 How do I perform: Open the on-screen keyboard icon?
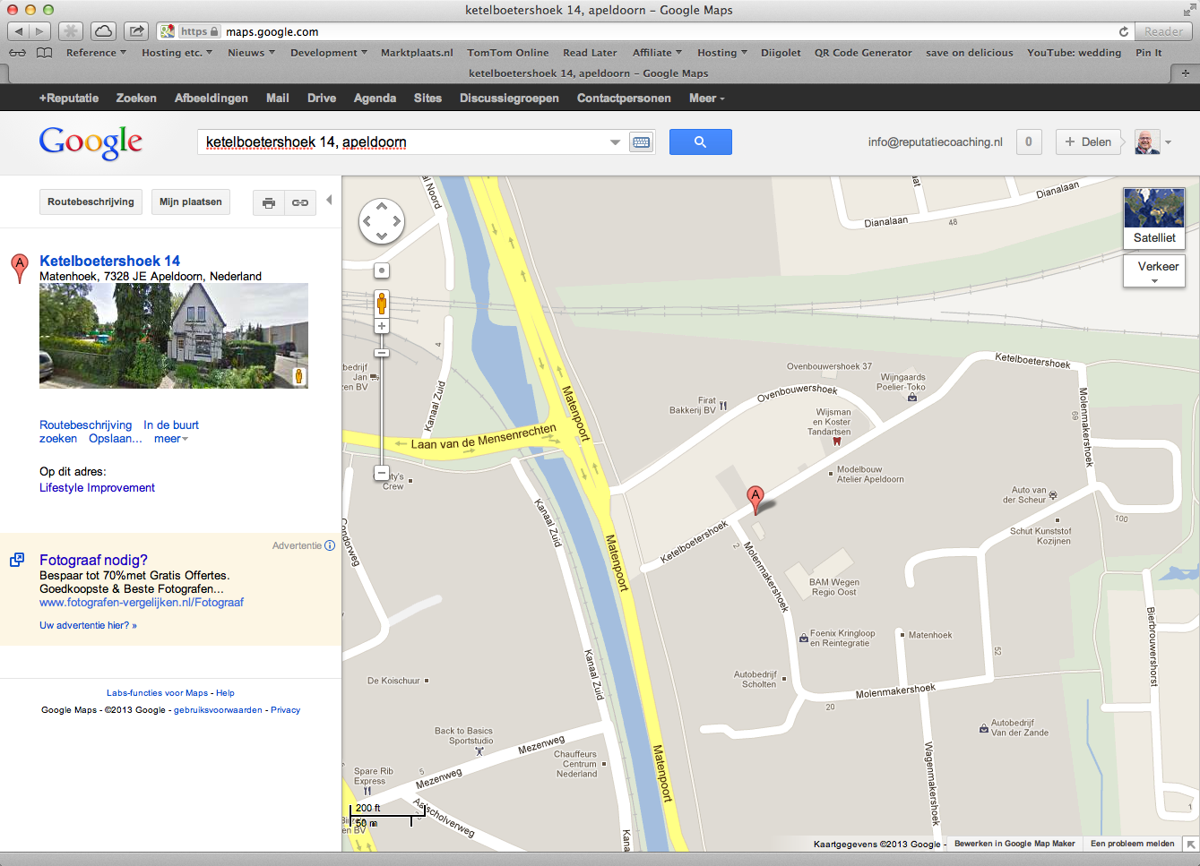click(x=641, y=142)
